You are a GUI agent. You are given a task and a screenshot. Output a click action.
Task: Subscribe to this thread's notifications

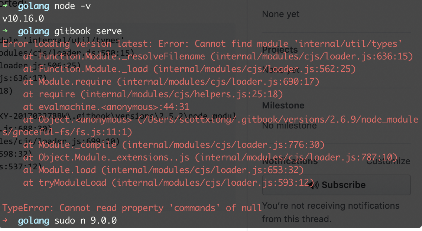[x=337, y=185]
